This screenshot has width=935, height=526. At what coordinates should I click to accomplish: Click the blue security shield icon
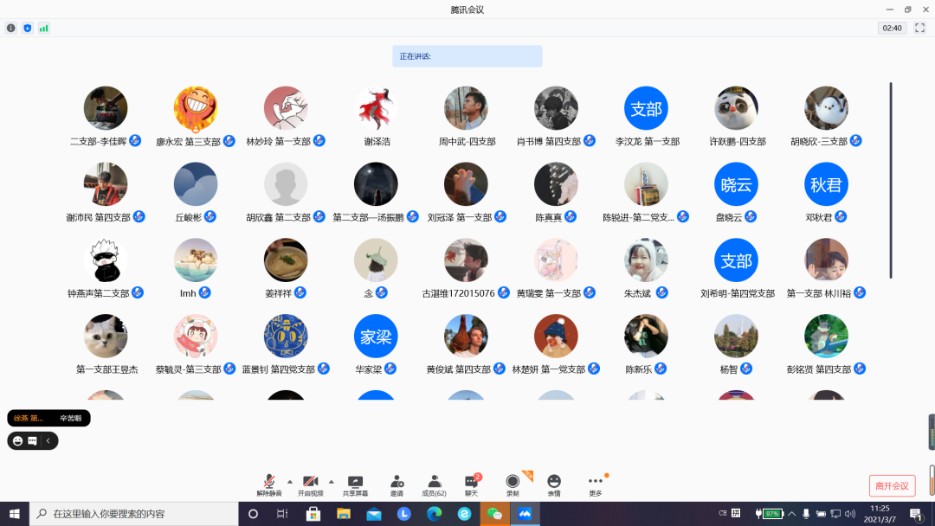tap(27, 28)
